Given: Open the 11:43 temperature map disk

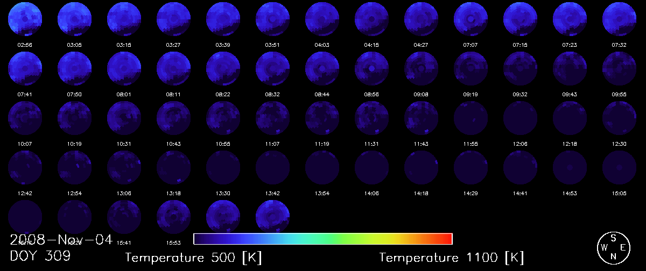Looking at the screenshot, I should coord(421,118).
